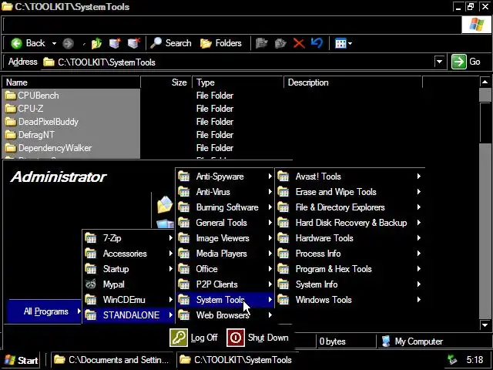This screenshot has width=493, height=370.
Task: Click the My Computer status bar icon
Action: pos(386,341)
